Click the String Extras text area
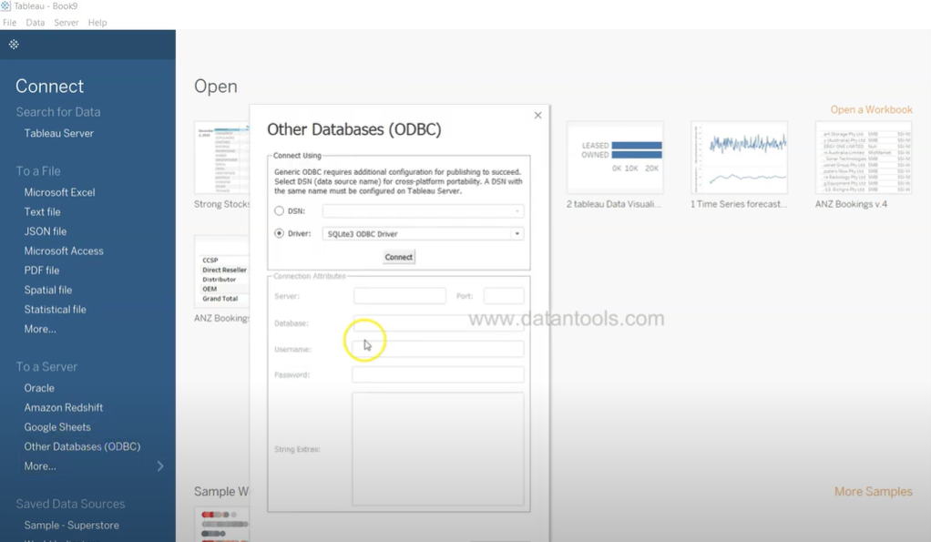 pos(438,449)
